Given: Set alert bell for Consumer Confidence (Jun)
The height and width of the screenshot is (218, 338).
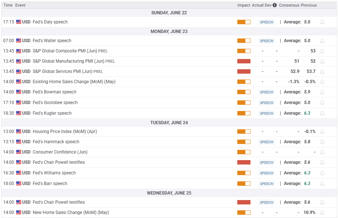Looking at the screenshot, I should point(322,152).
